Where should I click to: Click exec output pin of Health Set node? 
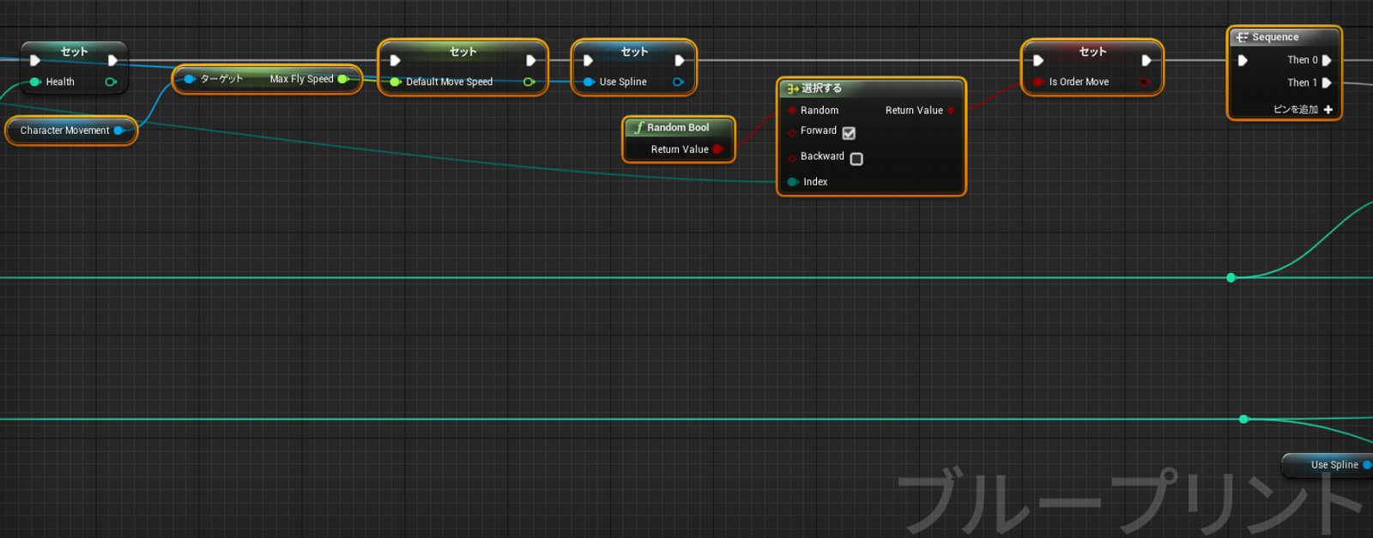[x=112, y=60]
